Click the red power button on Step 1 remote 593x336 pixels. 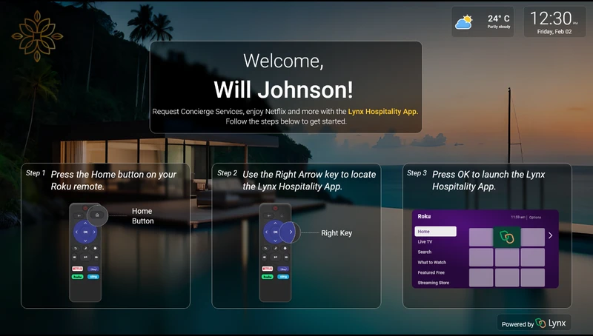coord(85,208)
